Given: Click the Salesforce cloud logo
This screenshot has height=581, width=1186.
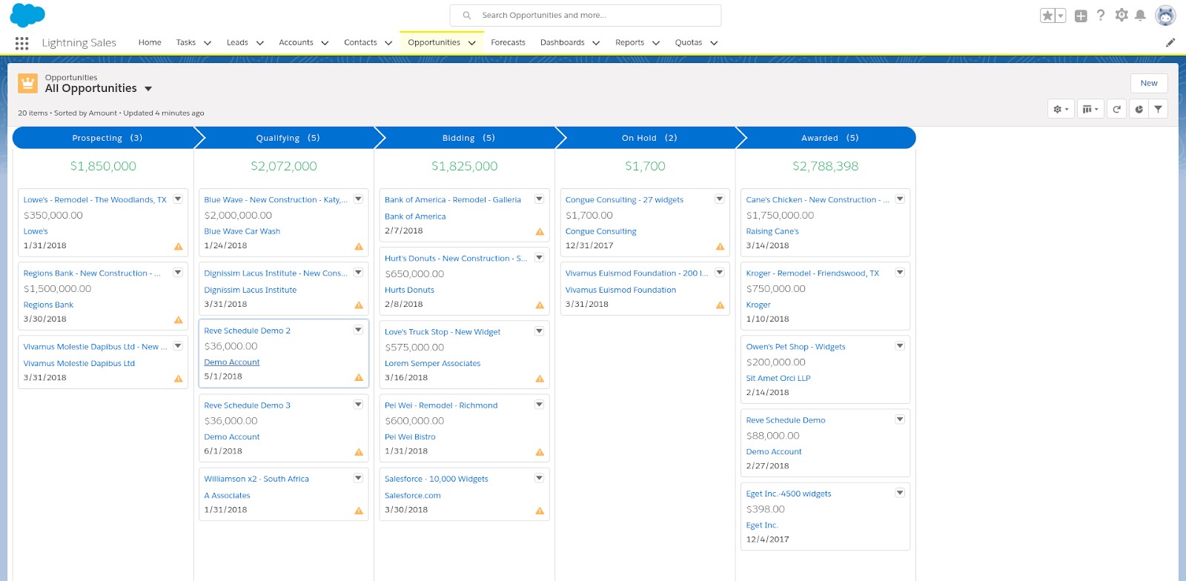Looking at the screenshot, I should click(x=27, y=15).
